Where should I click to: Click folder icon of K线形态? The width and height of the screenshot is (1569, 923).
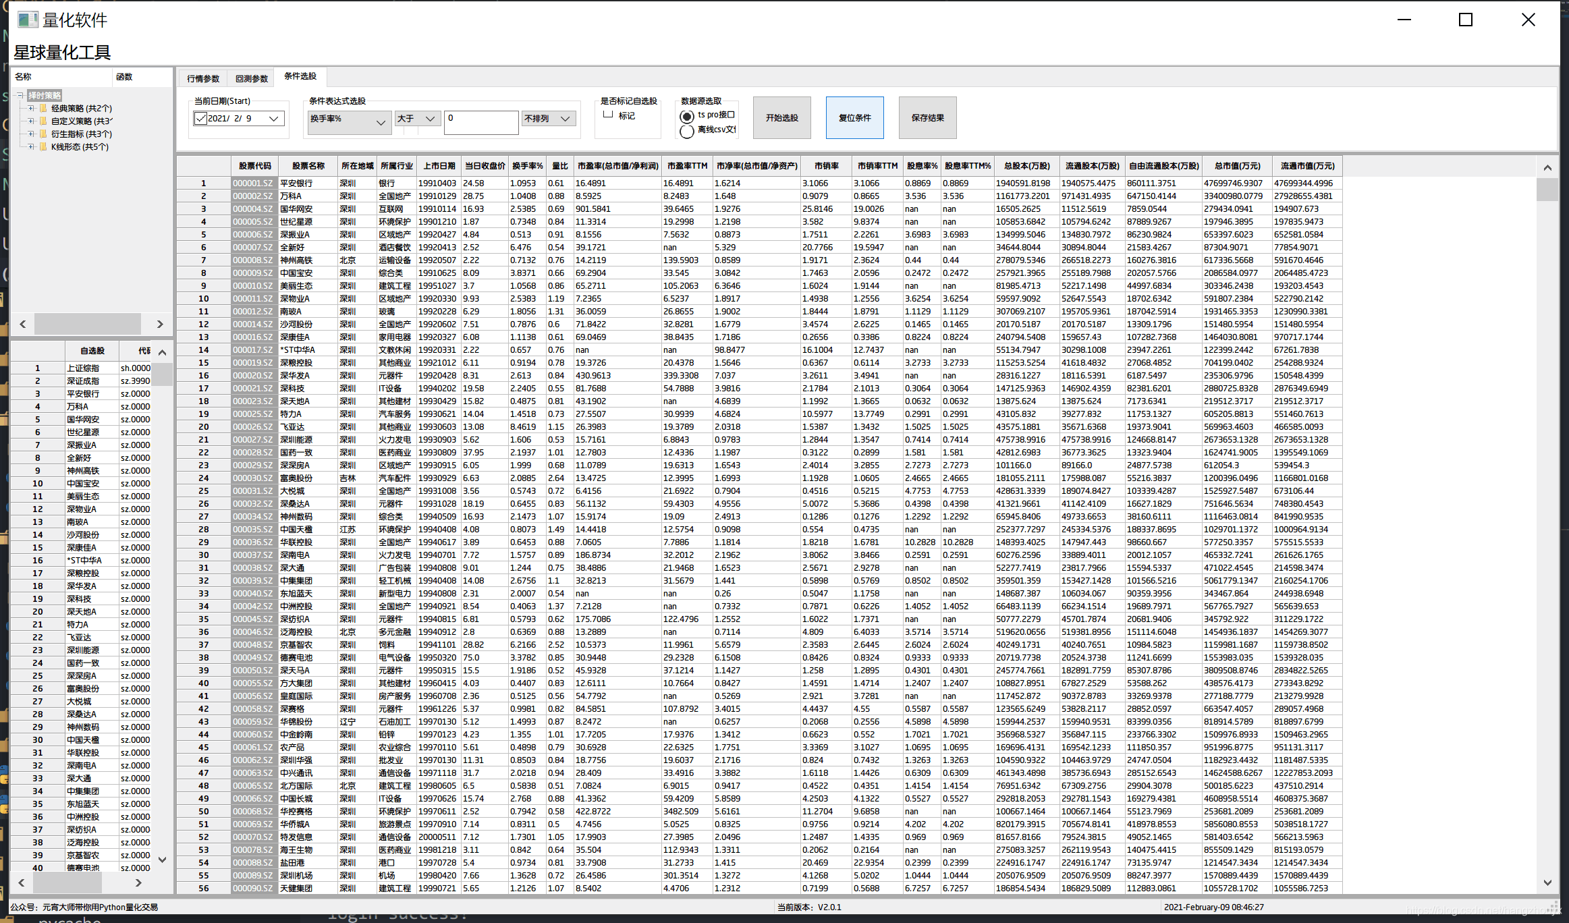point(44,147)
